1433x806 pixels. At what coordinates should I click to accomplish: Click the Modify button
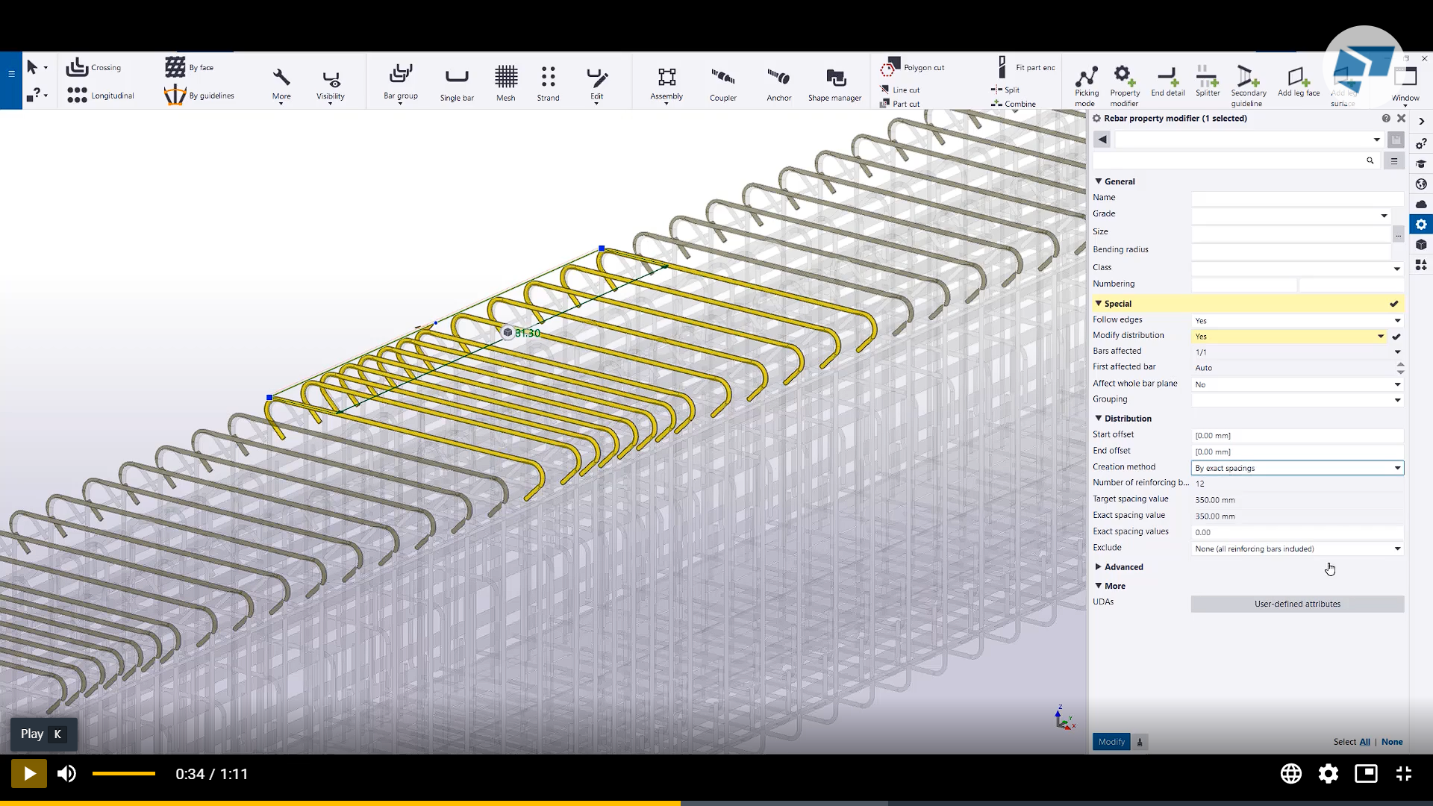[1111, 741]
